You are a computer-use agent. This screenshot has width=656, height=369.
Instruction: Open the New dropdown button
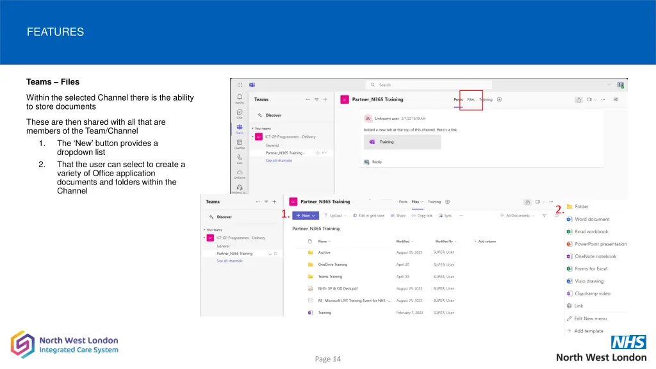point(306,216)
